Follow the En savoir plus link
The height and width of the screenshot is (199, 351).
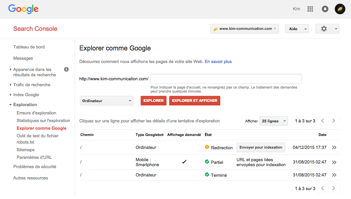click(x=218, y=62)
